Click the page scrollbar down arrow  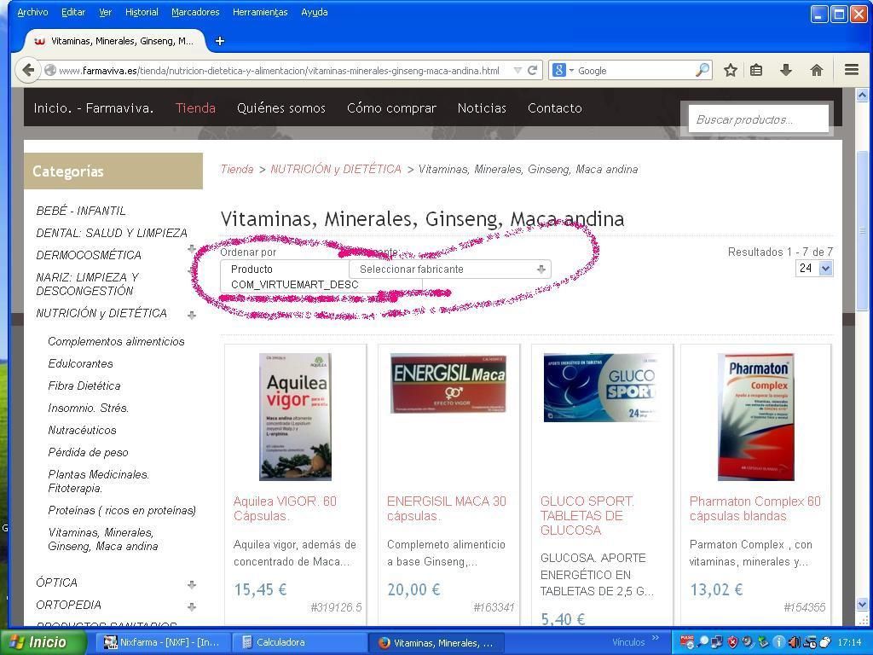point(862,604)
